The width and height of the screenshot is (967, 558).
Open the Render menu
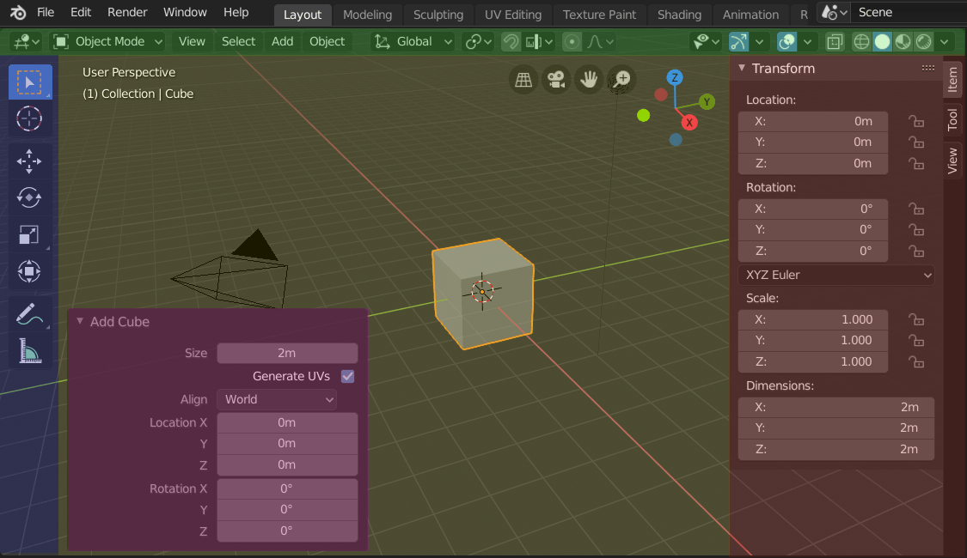coord(126,12)
